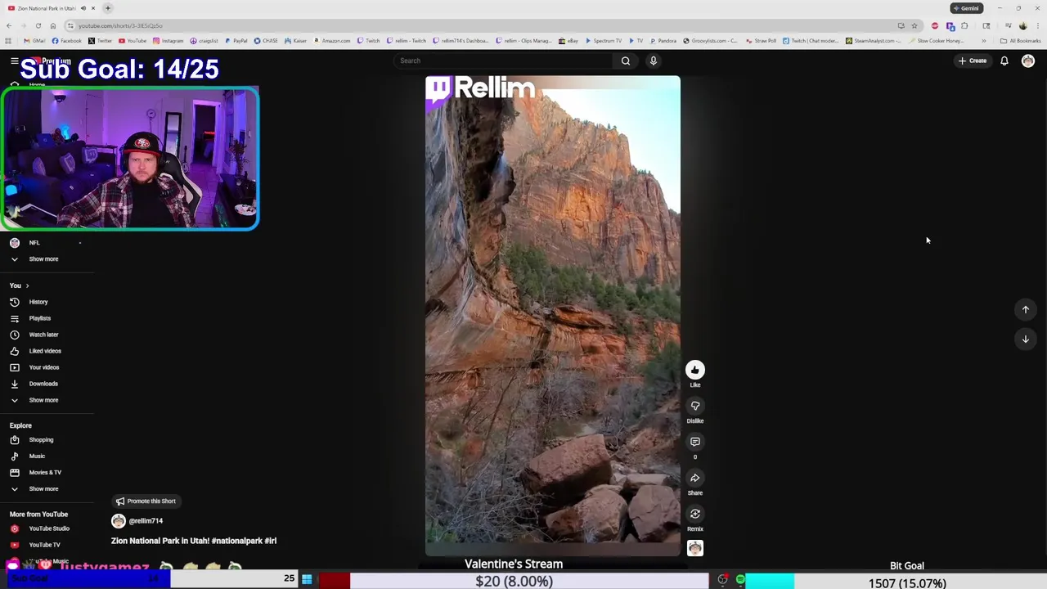The image size is (1047, 589).
Task: Click the address bar URL
Action: [120, 25]
